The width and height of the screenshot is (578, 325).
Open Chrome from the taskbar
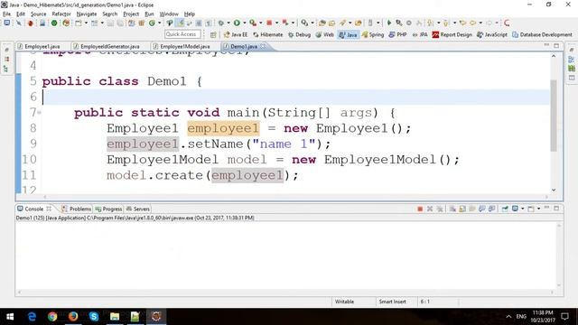52,316
